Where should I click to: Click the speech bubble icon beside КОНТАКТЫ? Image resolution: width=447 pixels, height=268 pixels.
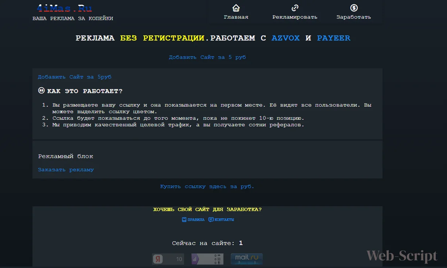[211, 220]
